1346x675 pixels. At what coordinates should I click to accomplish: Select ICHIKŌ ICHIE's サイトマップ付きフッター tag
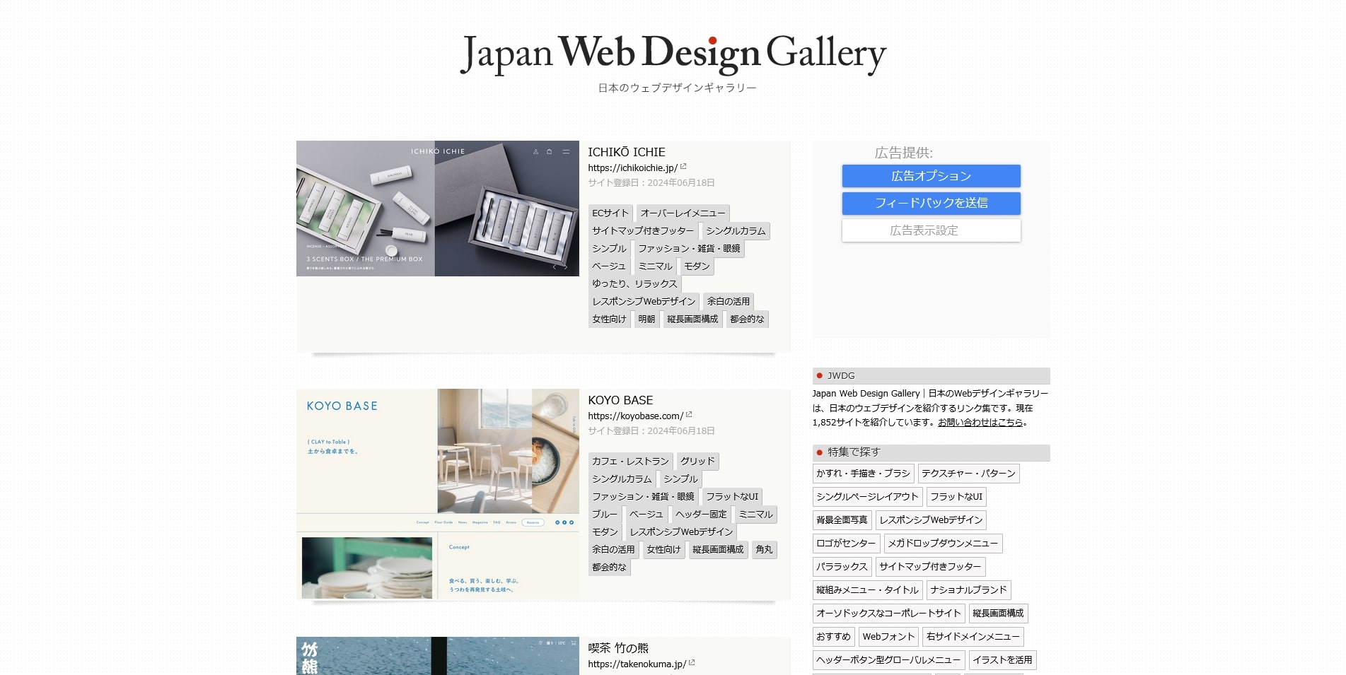[643, 230]
